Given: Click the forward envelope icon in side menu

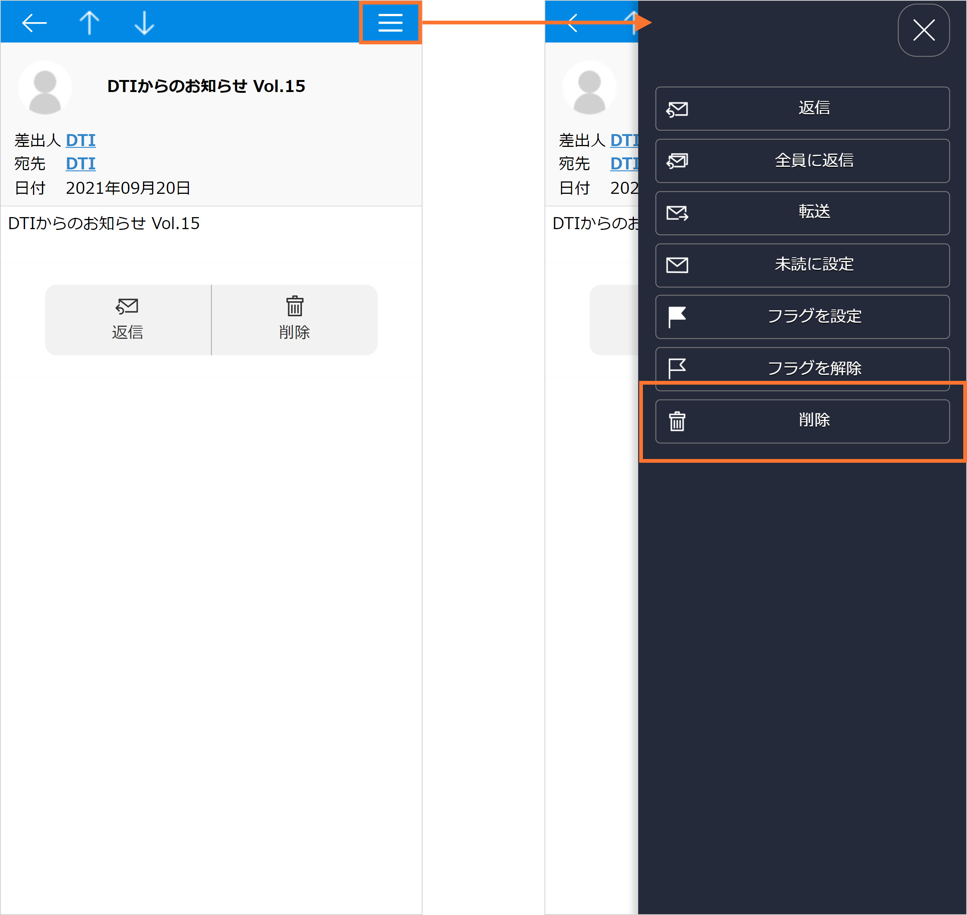Looking at the screenshot, I should [x=677, y=213].
